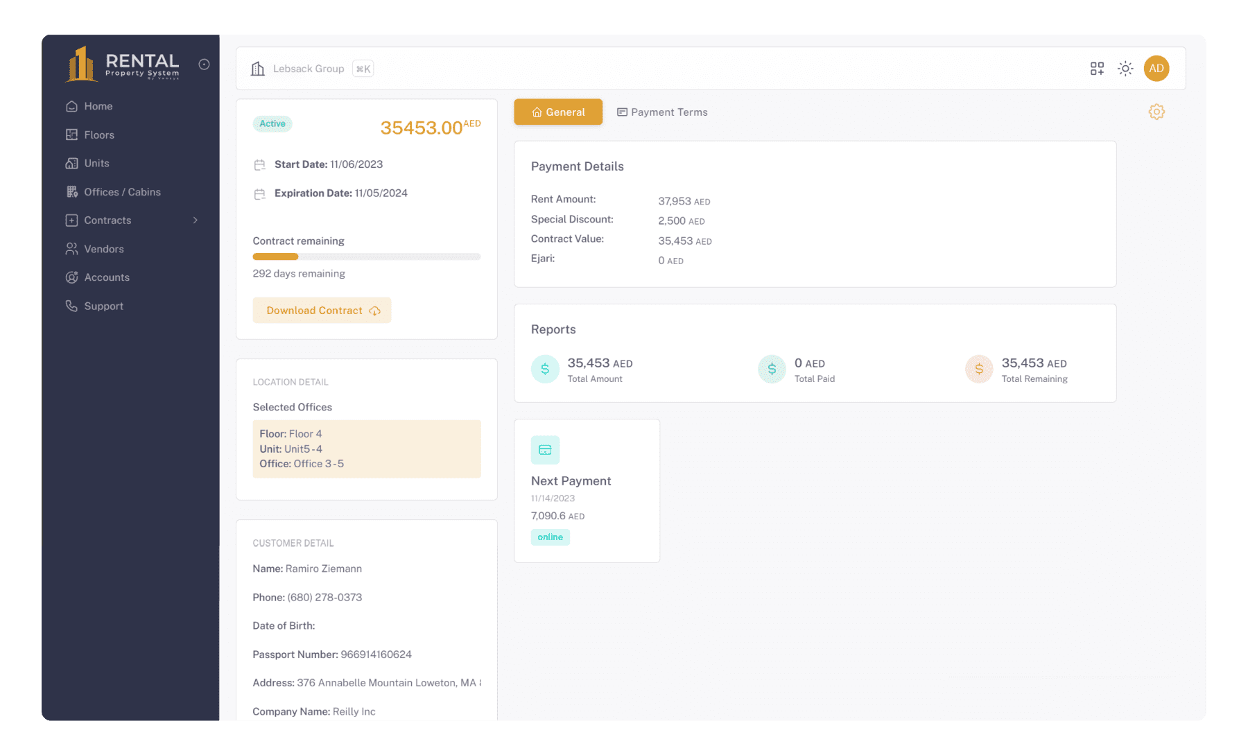This screenshot has width=1248, height=755.
Task: Click the 7,090.6 AED next payment amount
Action: (x=558, y=516)
